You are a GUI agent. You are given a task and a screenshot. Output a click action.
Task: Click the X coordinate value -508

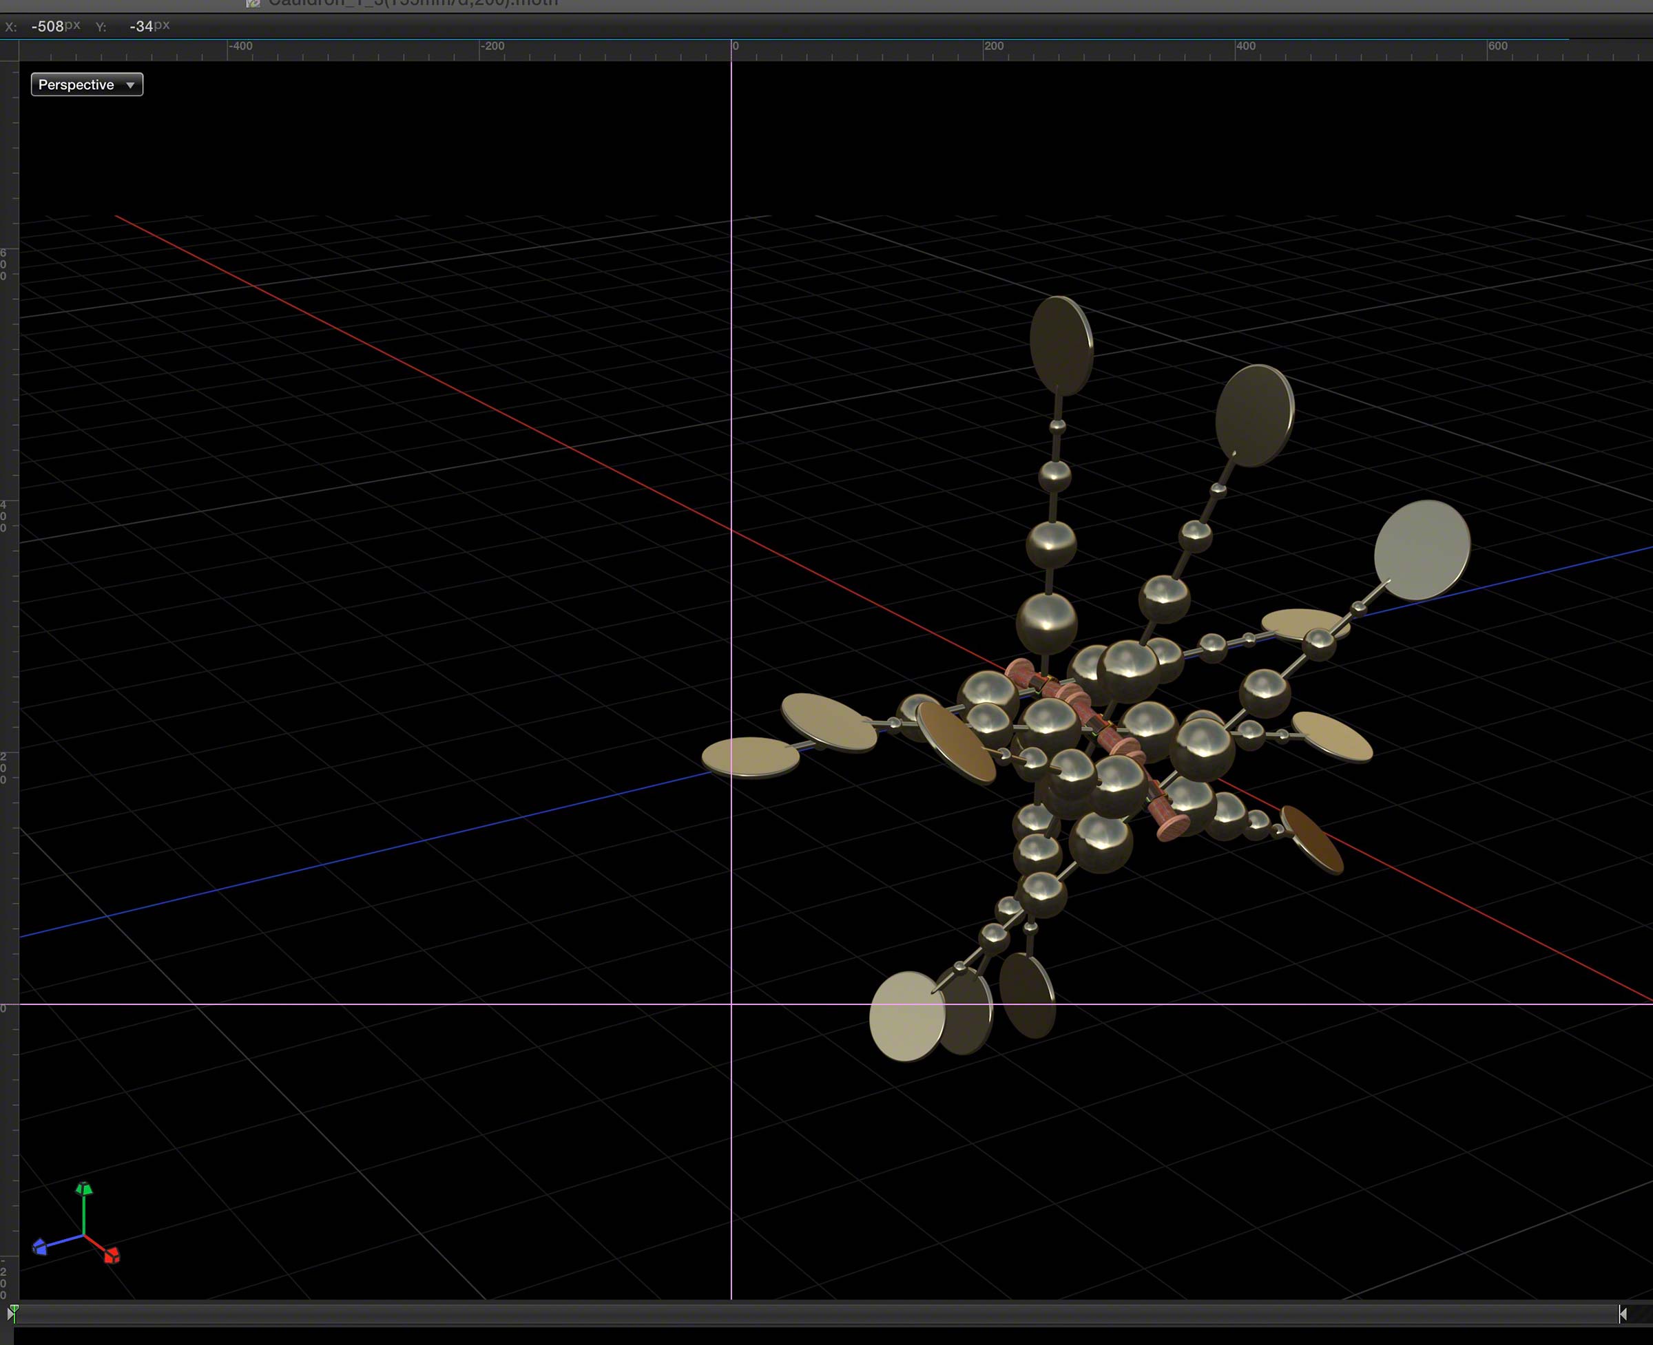tap(48, 26)
